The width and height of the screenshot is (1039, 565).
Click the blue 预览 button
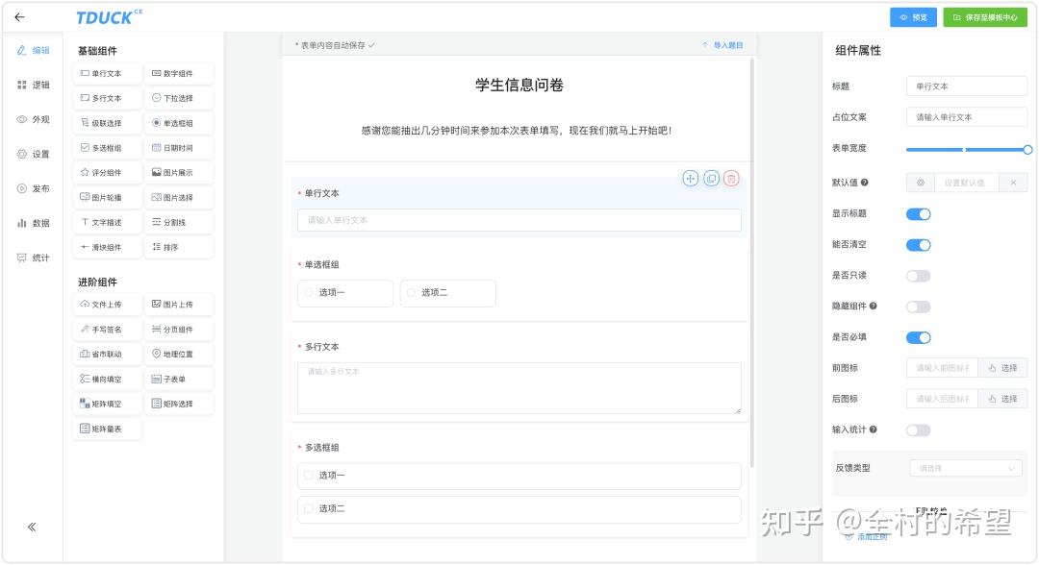pyautogui.click(x=913, y=18)
